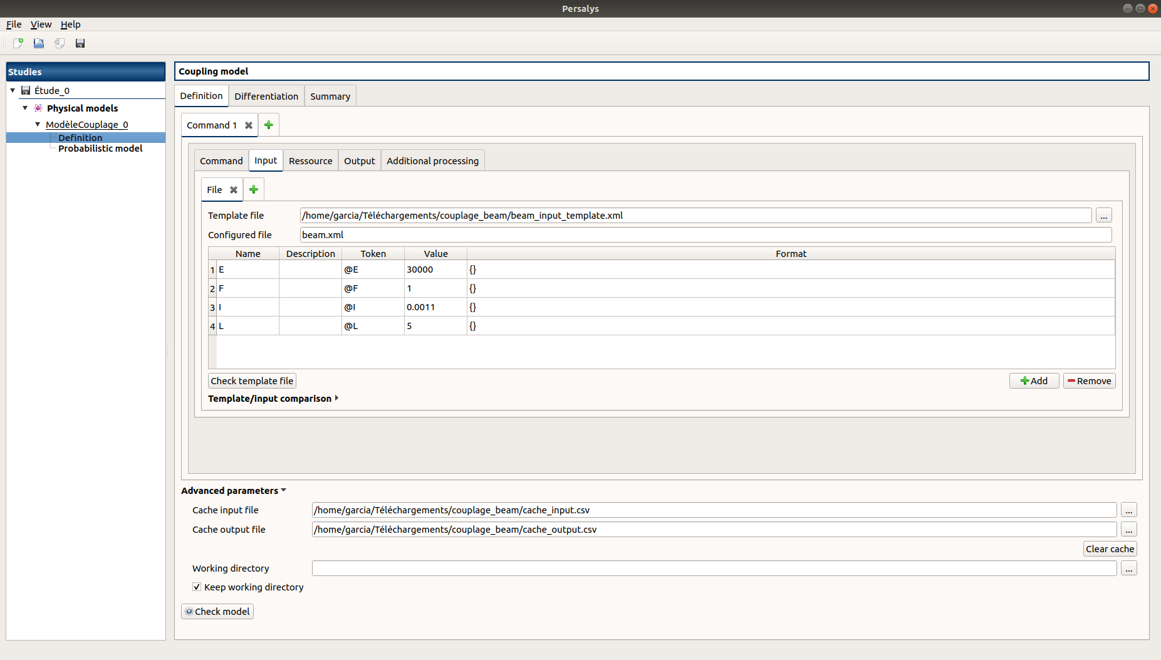Image resolution: width=1161 pixels, height=660 pixels.
Task: Open the Output tab
Action: point(359,161)
